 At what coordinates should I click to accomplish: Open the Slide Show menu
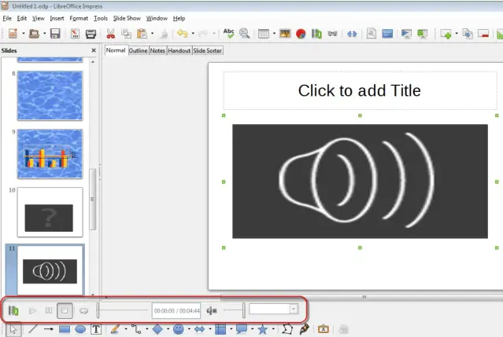click(x=127, y=18)
